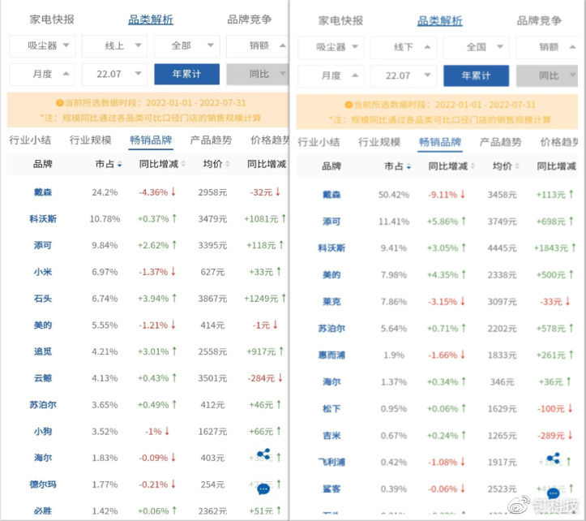Viewport: 586px width, 521px height.
Task: Open 吉米 brand link in right table
Action: point(331,436)
